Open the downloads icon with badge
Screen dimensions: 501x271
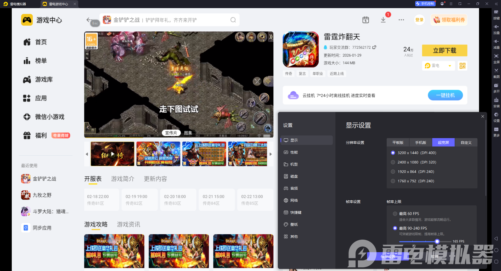pos(383,20)
